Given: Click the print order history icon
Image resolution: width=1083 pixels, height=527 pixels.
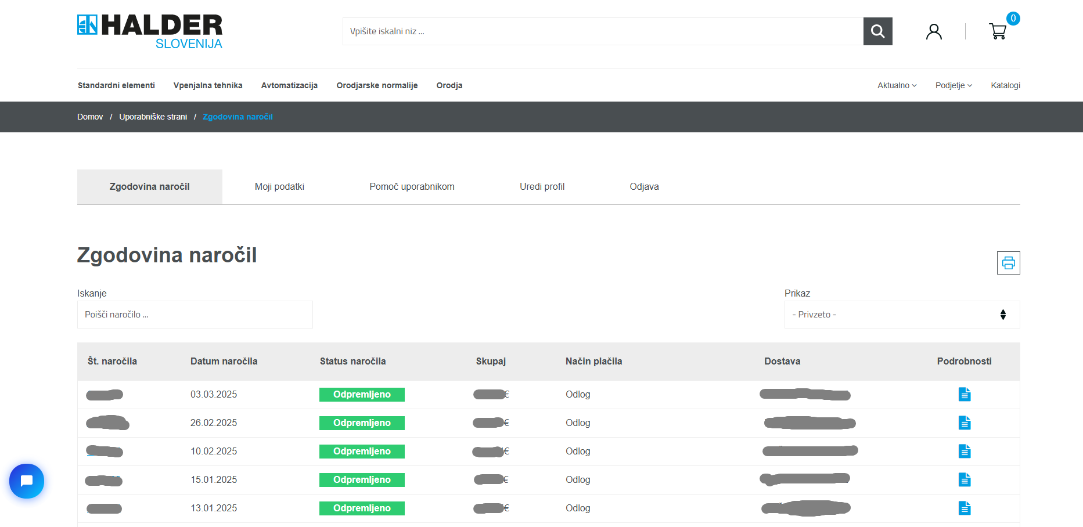Looking at the screenshot, I should tap(1008, 263).
